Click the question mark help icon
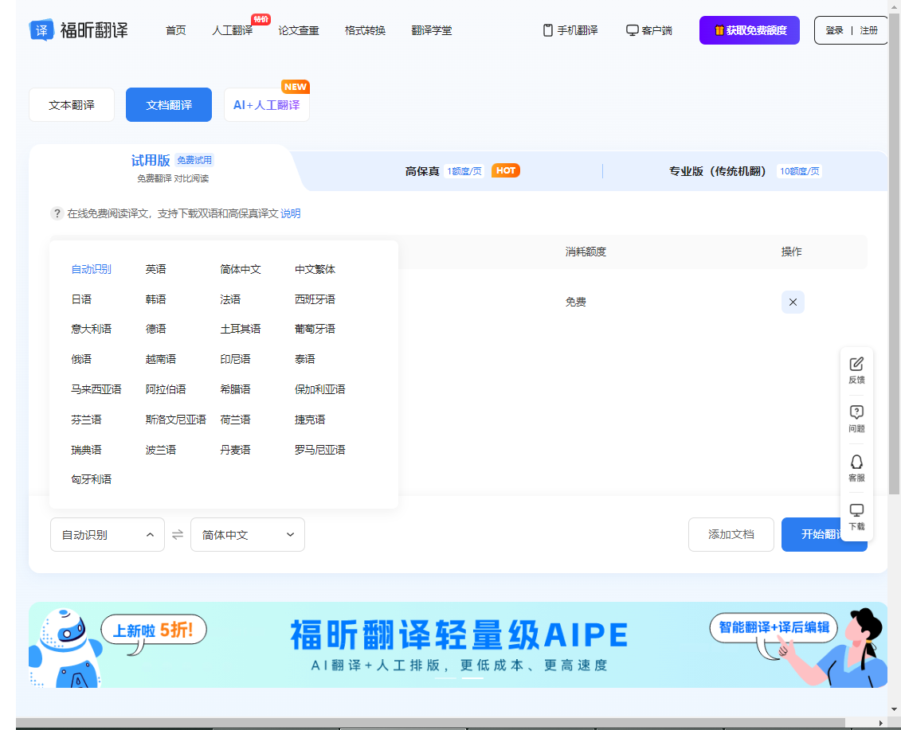The height and width of the screenshot is (730, 901). coord(57,213)
